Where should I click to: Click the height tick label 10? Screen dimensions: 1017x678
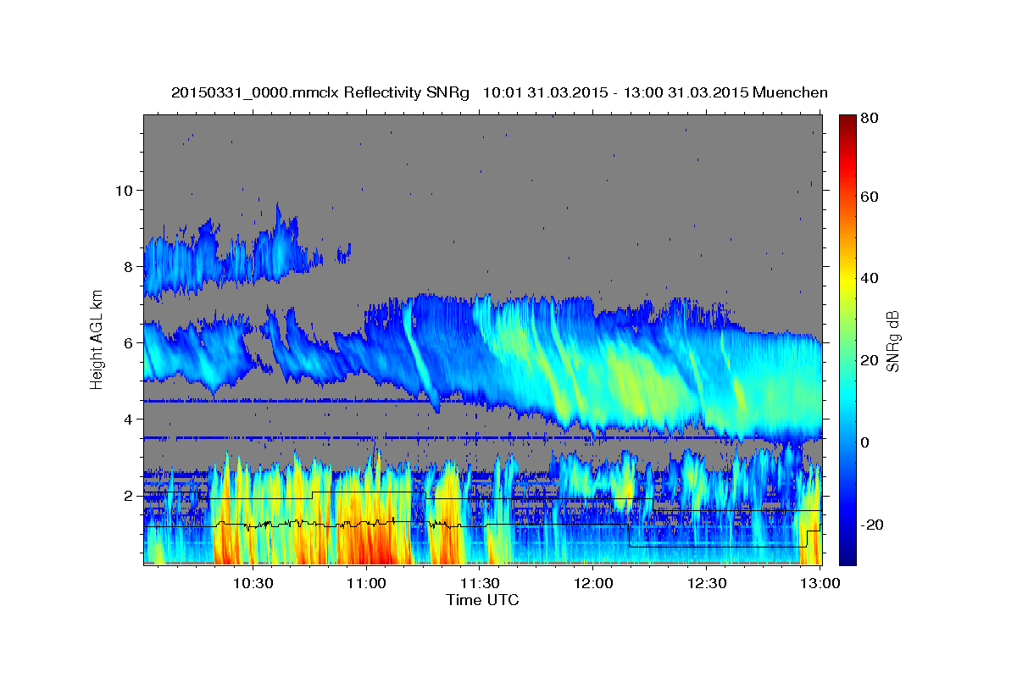click(x=124, y=190)
